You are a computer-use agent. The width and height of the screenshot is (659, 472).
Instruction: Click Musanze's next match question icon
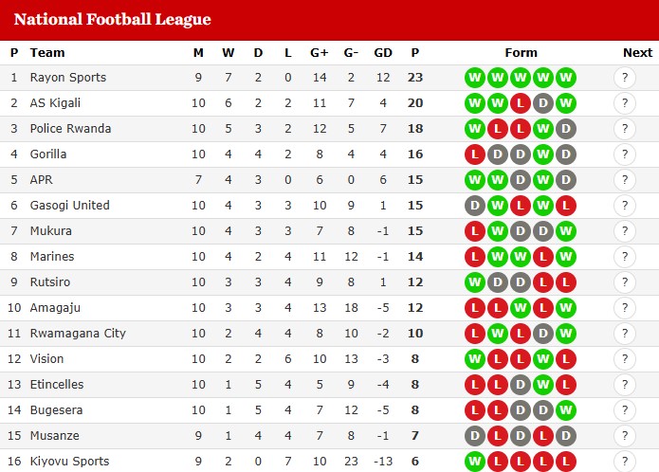click(x=625, y=436)
